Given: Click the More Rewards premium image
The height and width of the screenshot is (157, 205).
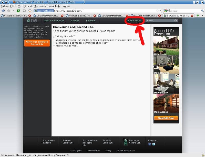Looking at the screenshot, I should tap(166, 64).
